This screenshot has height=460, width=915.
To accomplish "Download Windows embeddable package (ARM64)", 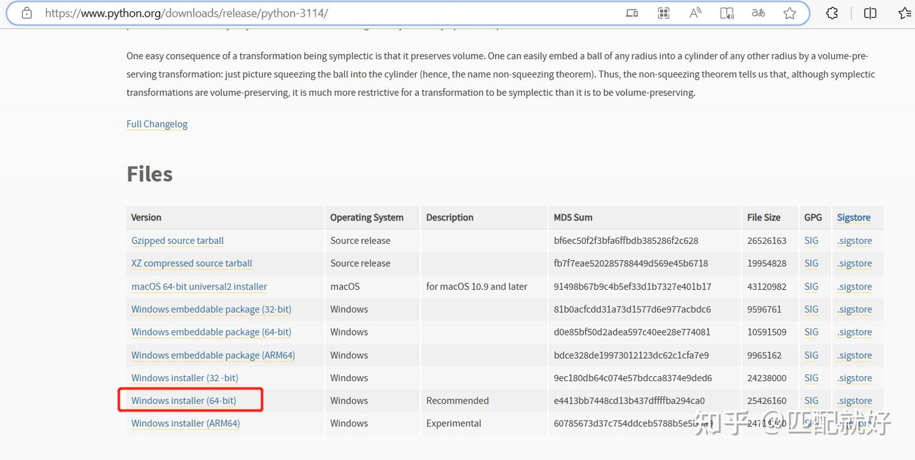I will (213, 355).
